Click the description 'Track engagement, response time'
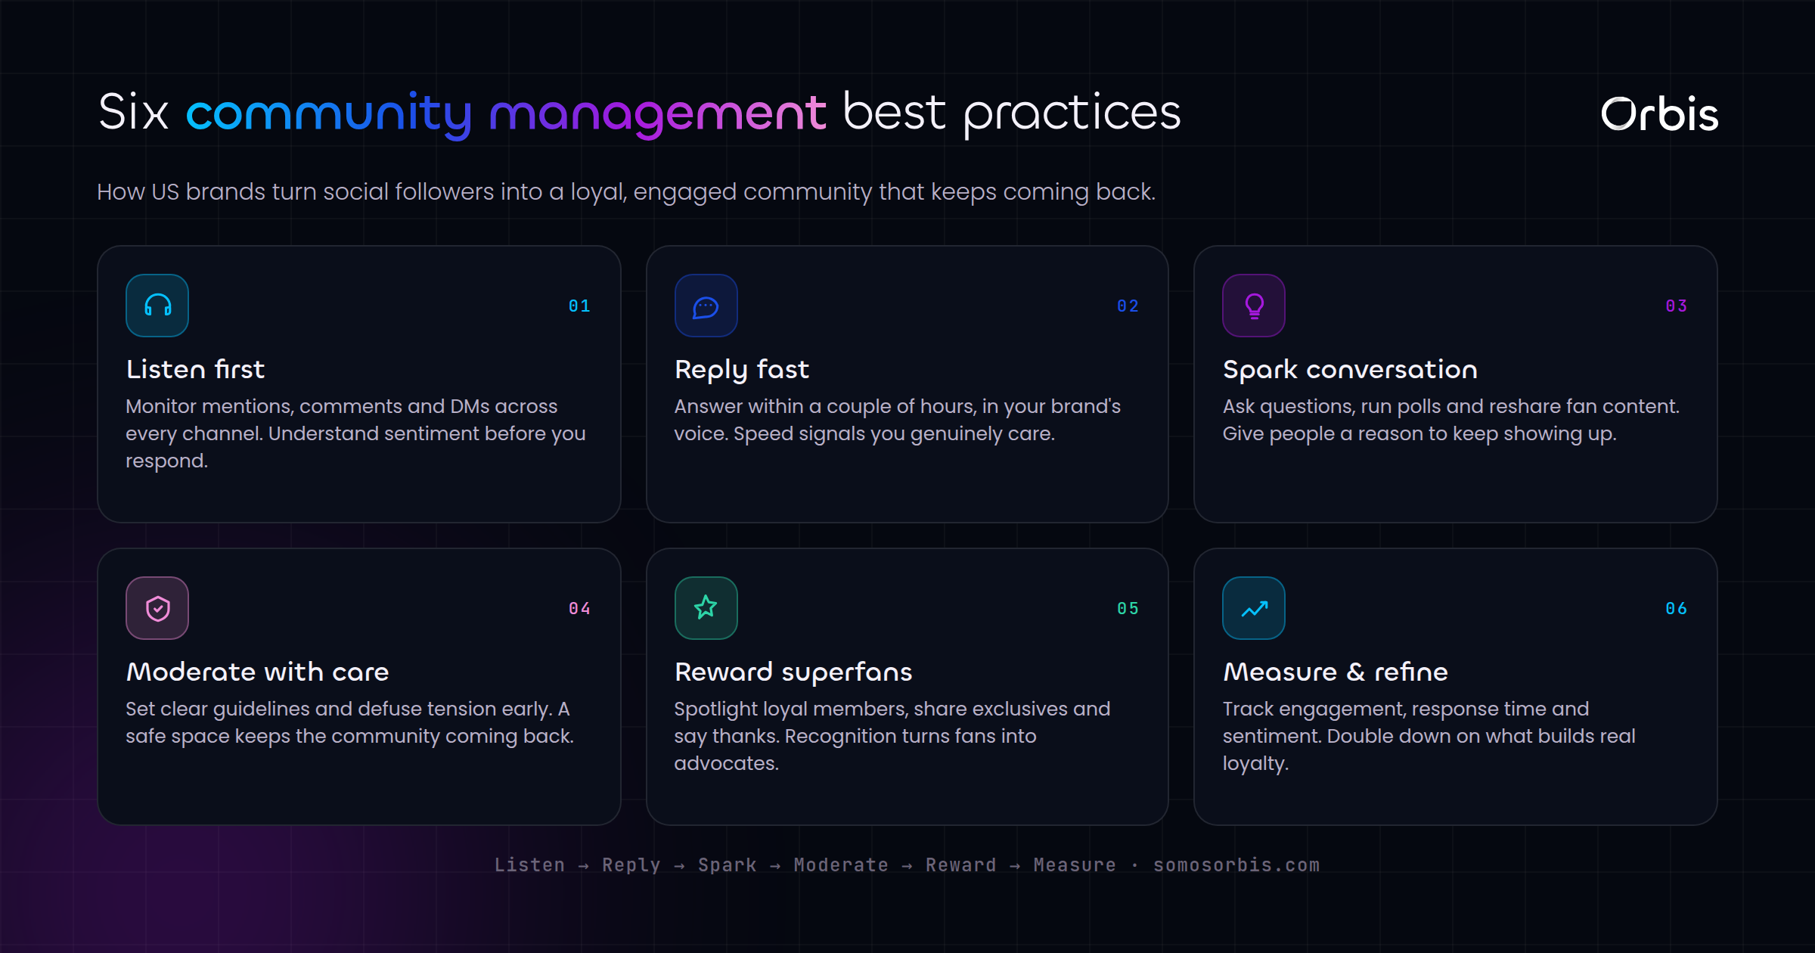The height and width of the screenshot is (953, 1815). (1429, 736)
